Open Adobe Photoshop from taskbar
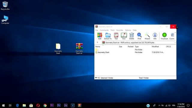The image size is (192, 108). (59, 105)
